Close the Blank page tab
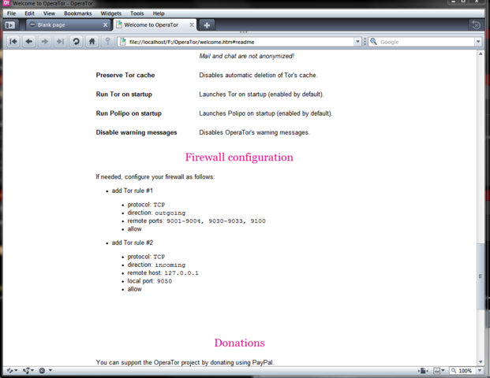490x378 pixels. tap(105, 25)
